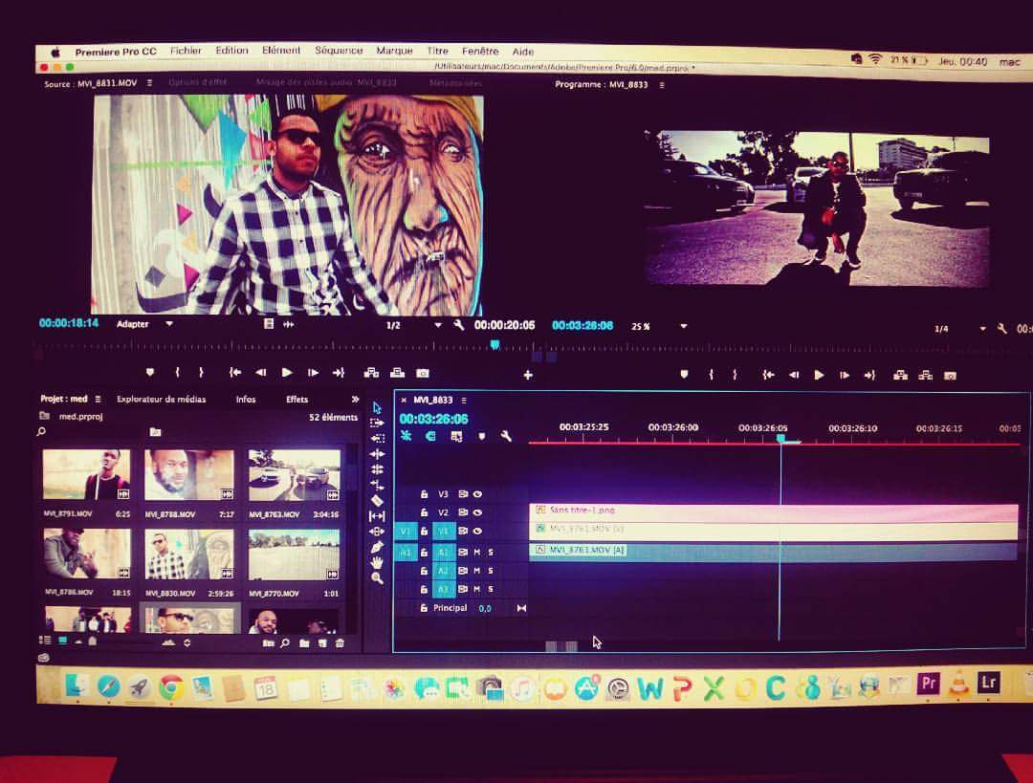Add a marker in the timeline header
This screenshot has height=783, width=1033.
pos(481,437)
